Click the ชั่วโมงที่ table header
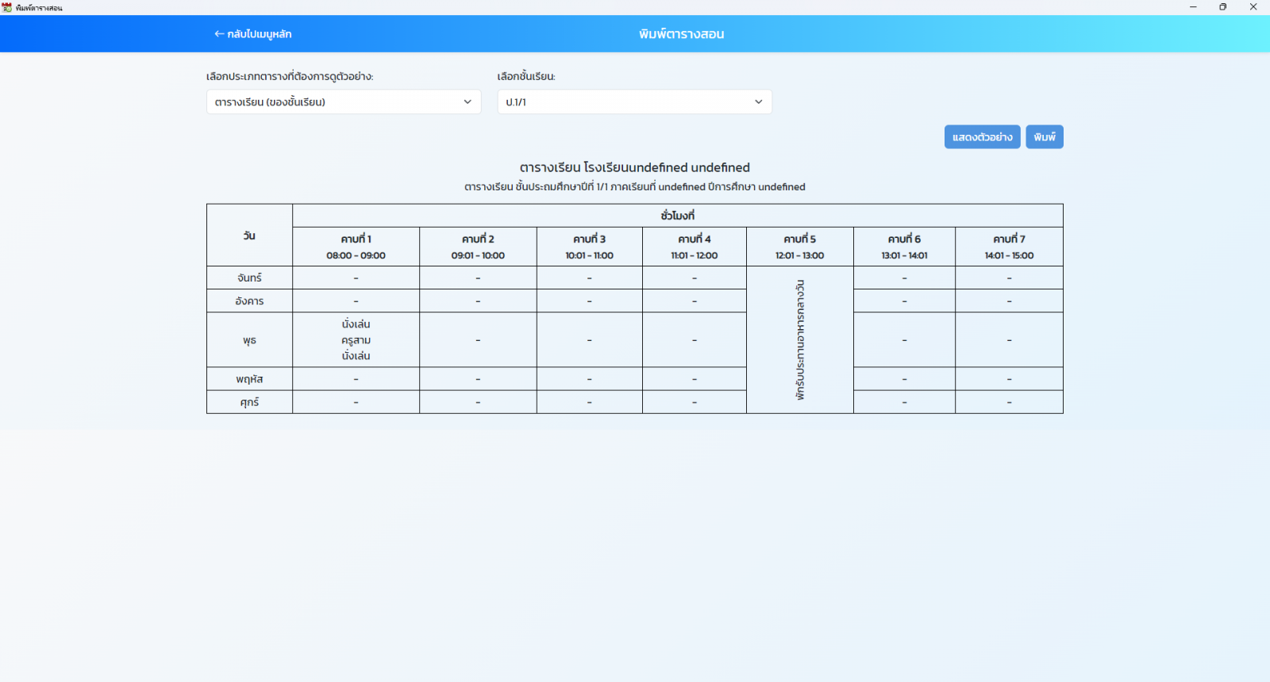This screenshot has height=682, width=1270. click(678, 216)
